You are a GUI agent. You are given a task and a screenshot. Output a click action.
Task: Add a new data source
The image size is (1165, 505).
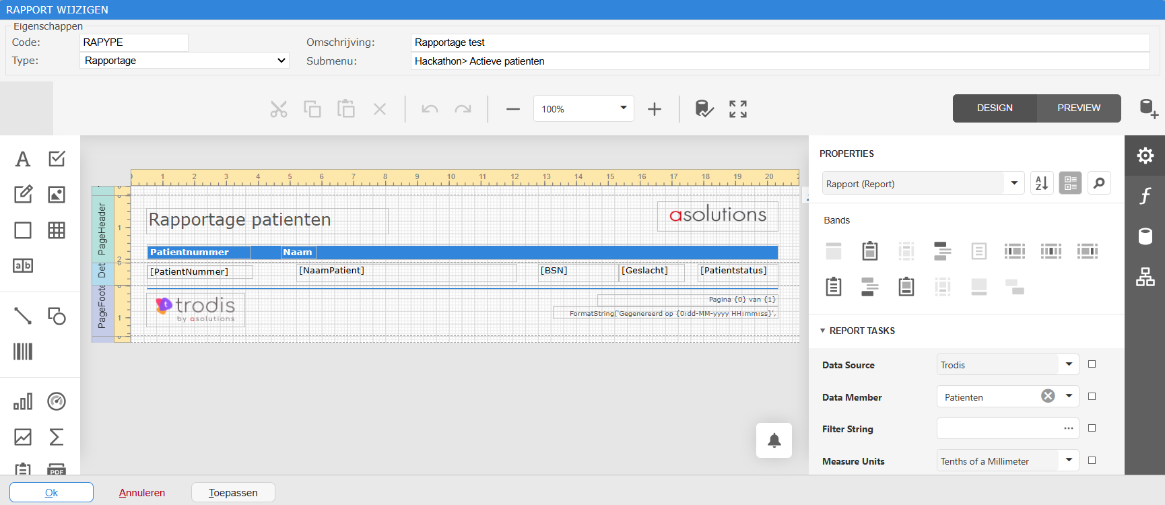(x=1148, y=108)
